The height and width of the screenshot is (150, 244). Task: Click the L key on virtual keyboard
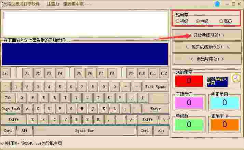pyautogui.click(x=115, y=109)
